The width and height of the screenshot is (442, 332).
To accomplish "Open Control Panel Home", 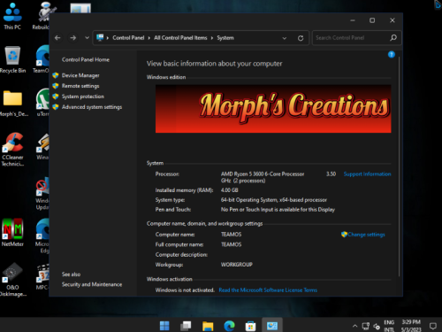I will (86, 59).
